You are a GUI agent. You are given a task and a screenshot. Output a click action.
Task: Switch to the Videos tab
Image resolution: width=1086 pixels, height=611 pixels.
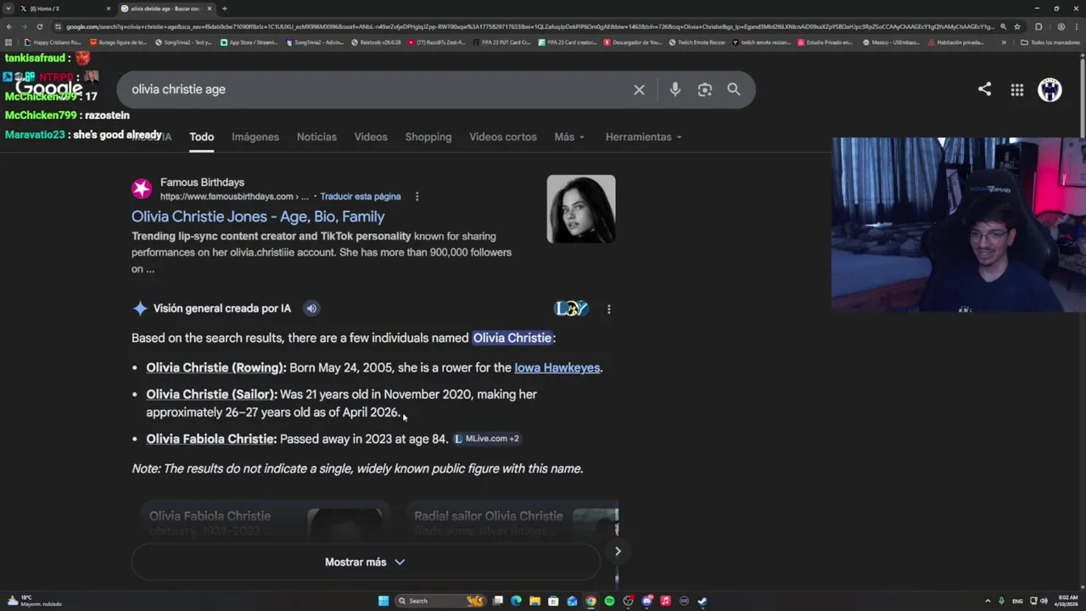click(371, 137)
